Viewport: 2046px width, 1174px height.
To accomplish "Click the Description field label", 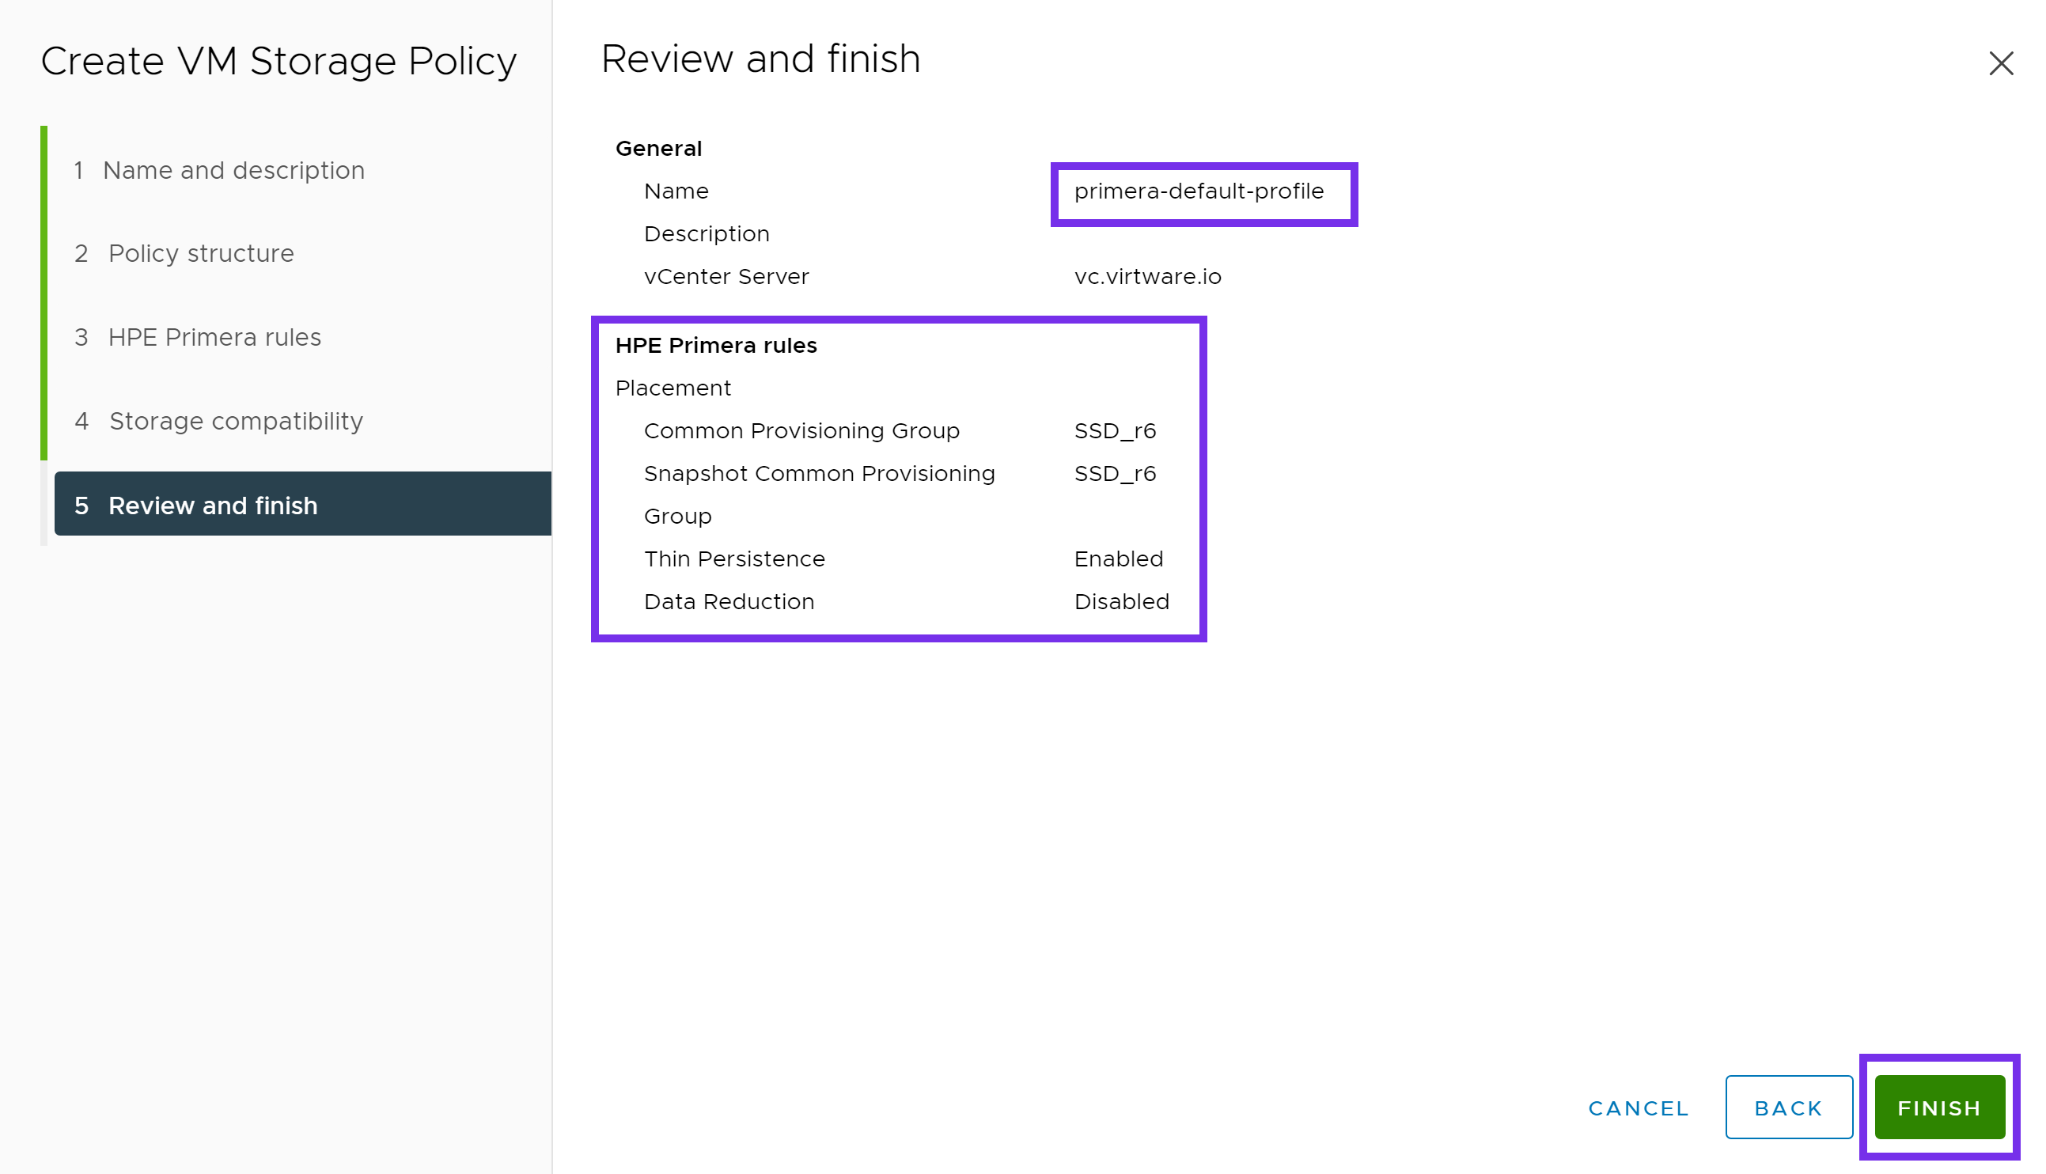I will 707,234.
